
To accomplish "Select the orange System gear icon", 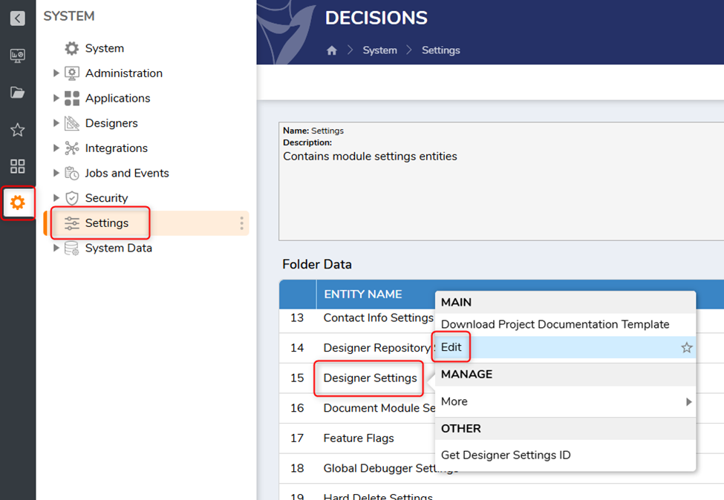I will [17, 203].
